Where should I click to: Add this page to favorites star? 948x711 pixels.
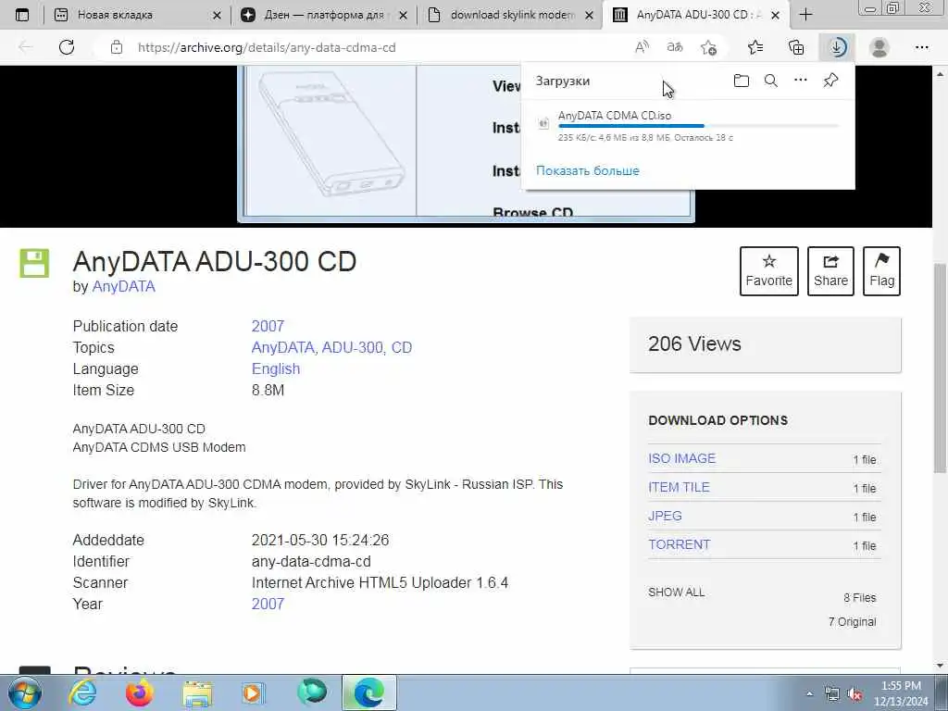tap(708, 47)
